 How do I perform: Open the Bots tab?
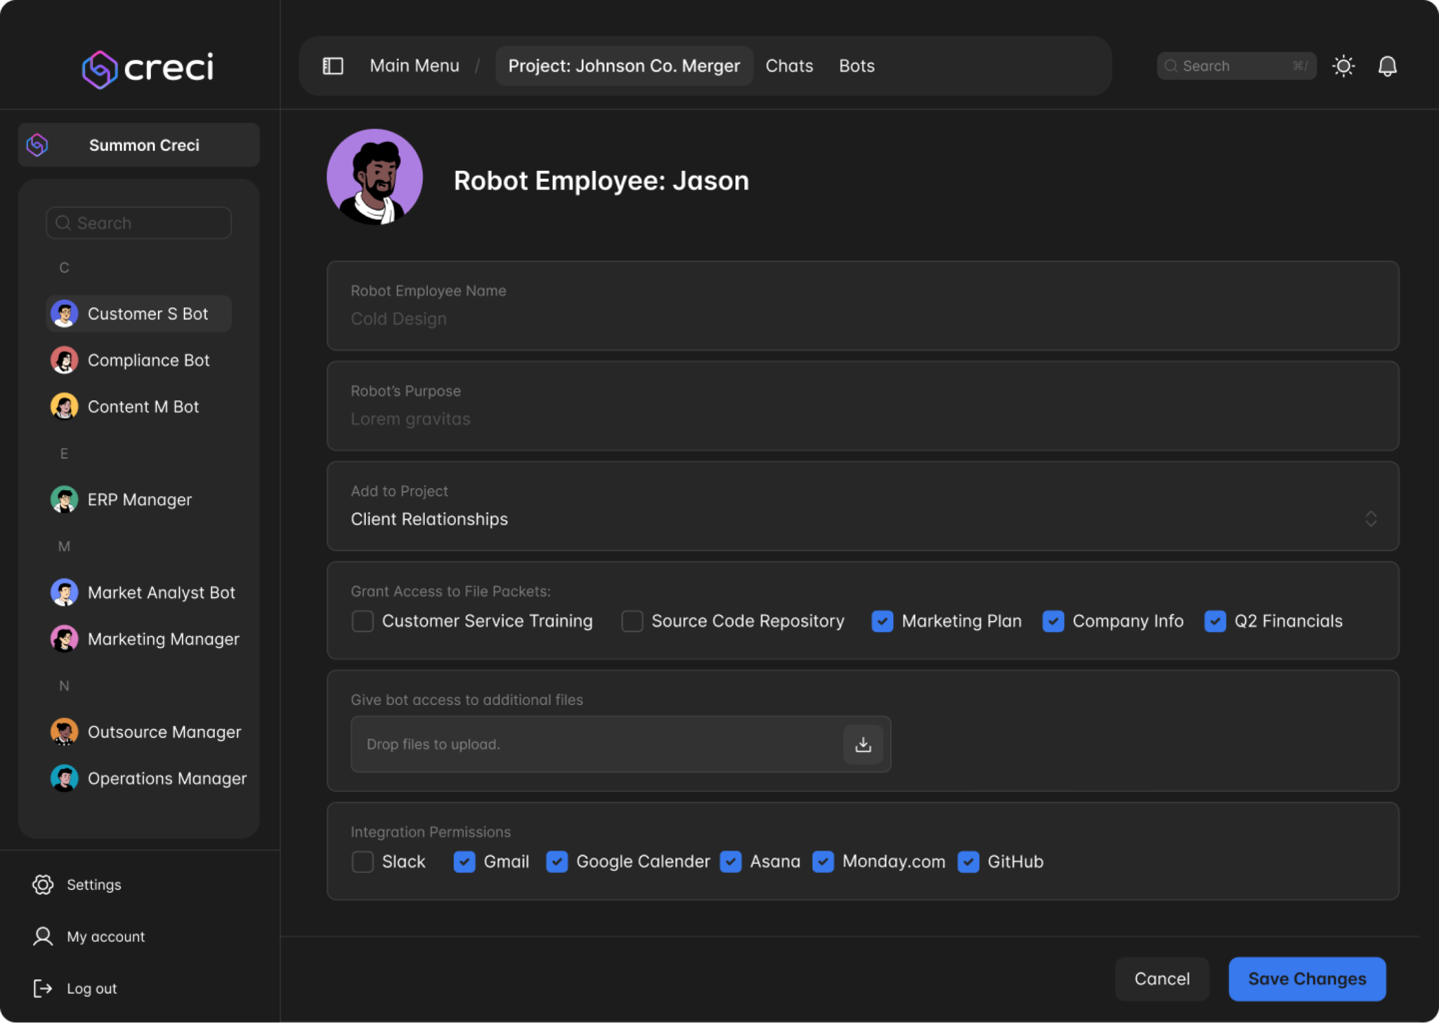coord(856,66)
